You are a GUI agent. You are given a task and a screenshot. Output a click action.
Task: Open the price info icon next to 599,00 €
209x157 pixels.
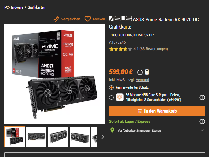pyautogui.click(x=140, y=72)
